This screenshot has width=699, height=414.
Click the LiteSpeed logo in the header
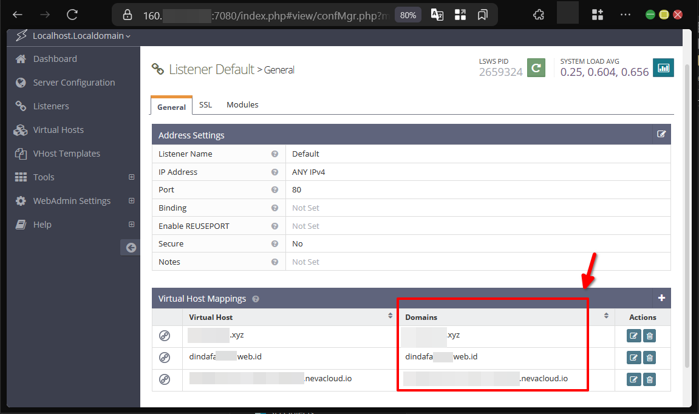click(x=21, y=36)
